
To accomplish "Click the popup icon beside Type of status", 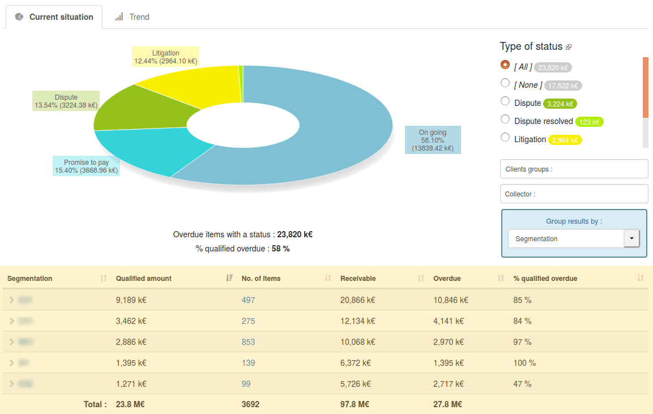I will [x=569, y=48].
